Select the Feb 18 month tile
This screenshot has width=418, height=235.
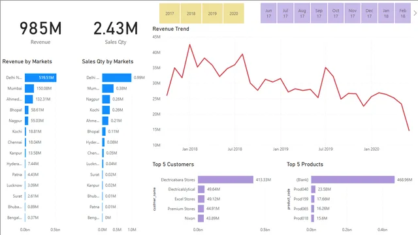(403, 13)
